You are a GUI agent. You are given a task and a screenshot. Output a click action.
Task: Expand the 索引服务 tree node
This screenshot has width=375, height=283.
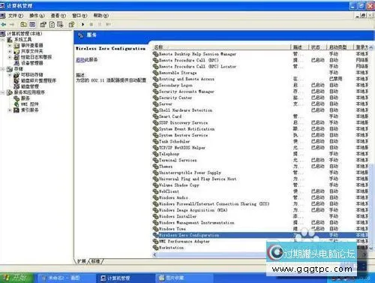coord(10,110)
